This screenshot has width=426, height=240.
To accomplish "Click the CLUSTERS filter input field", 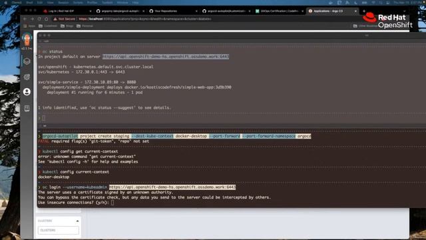I will tap(59, 230).
